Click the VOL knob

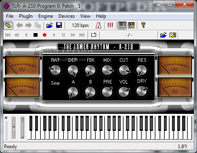(124, 92)
